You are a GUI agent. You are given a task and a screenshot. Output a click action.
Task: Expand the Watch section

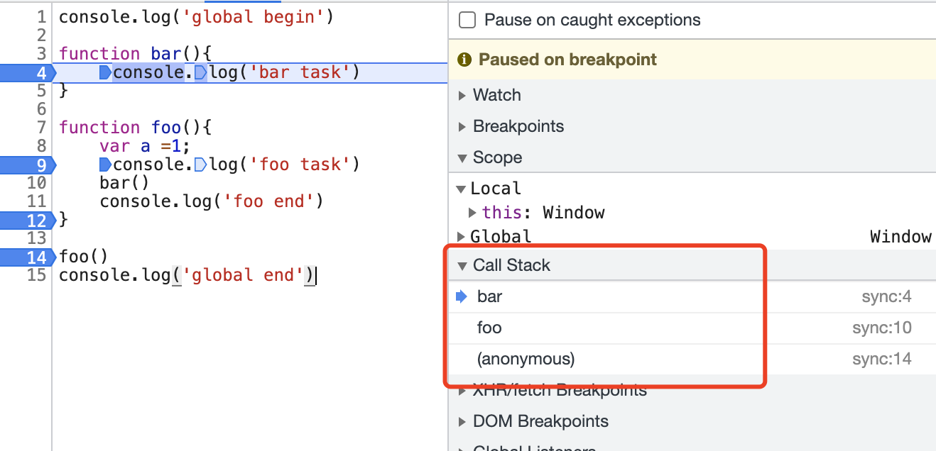[x=462, y=95]
